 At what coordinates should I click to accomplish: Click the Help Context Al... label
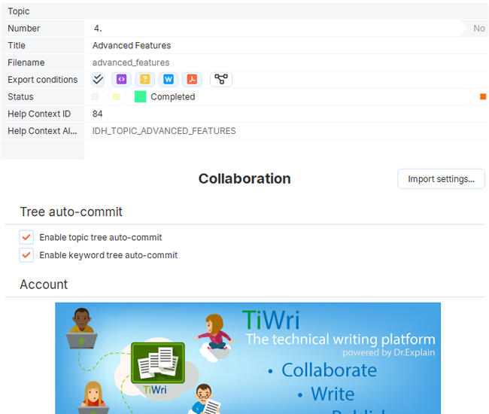coord(42,131)
